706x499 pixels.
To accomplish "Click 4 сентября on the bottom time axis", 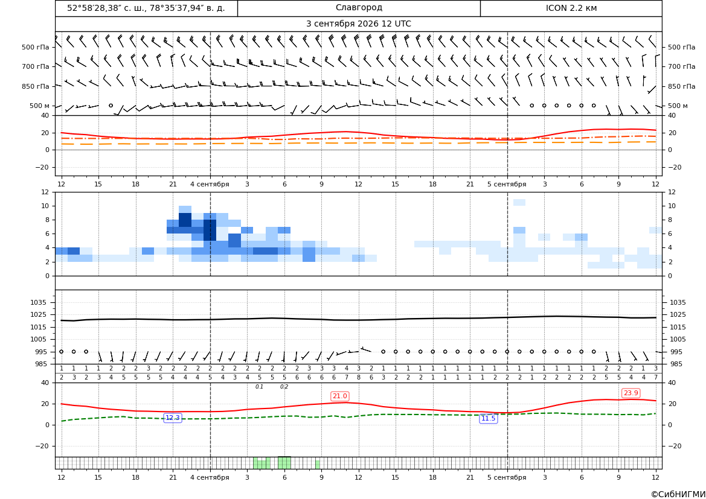I will [x=210, y=477].
